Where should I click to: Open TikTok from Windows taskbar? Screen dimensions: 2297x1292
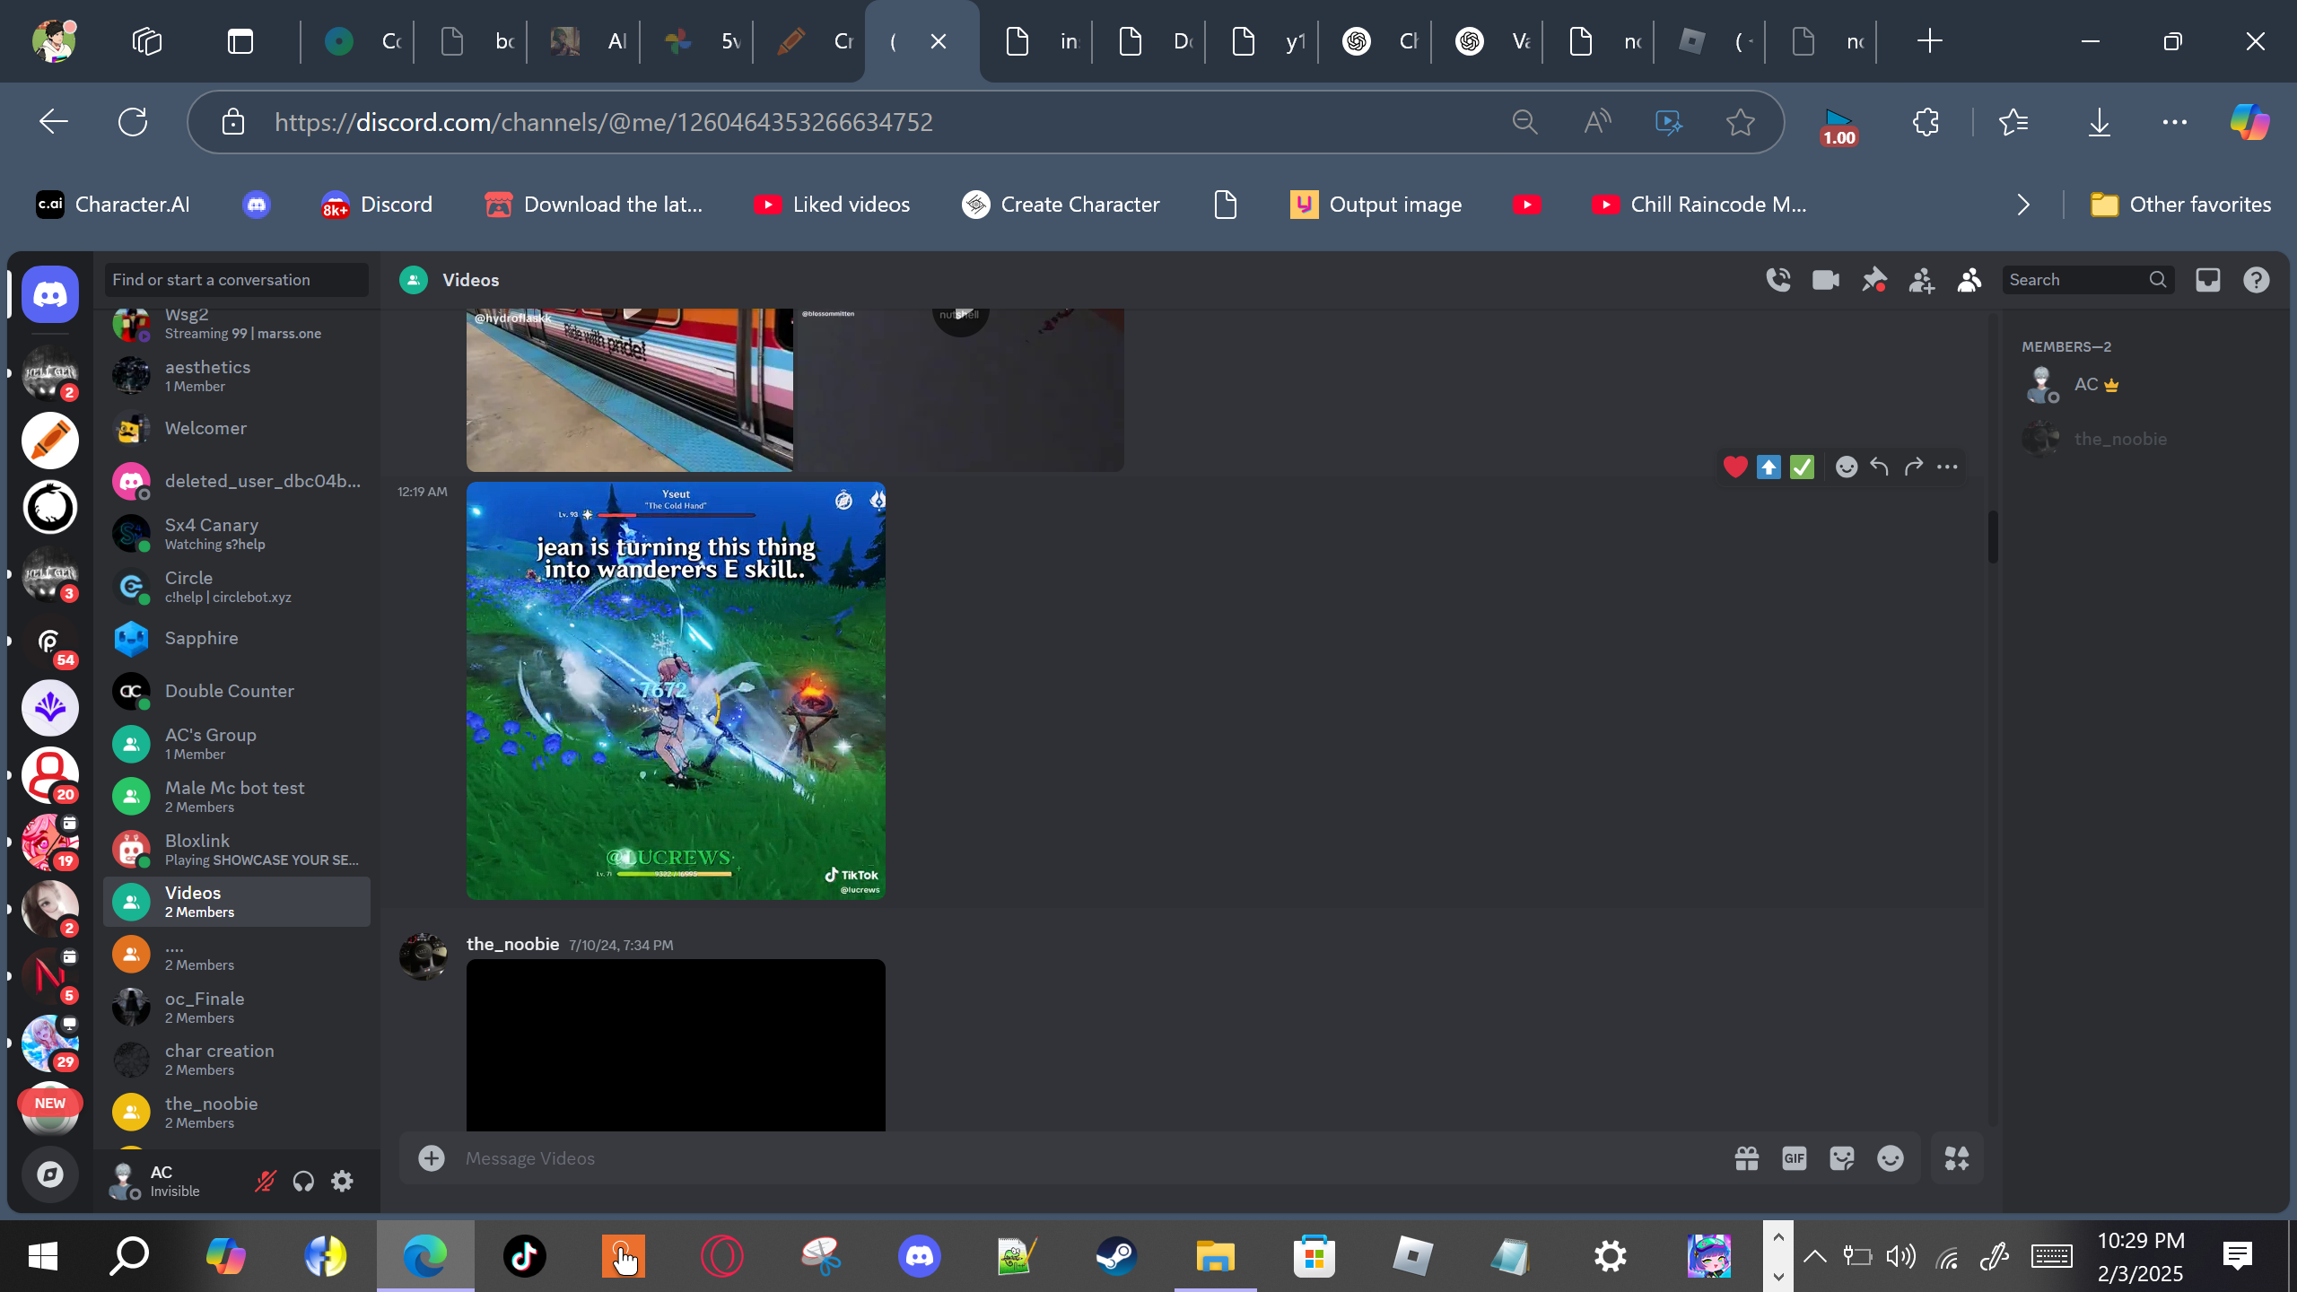525,1256
